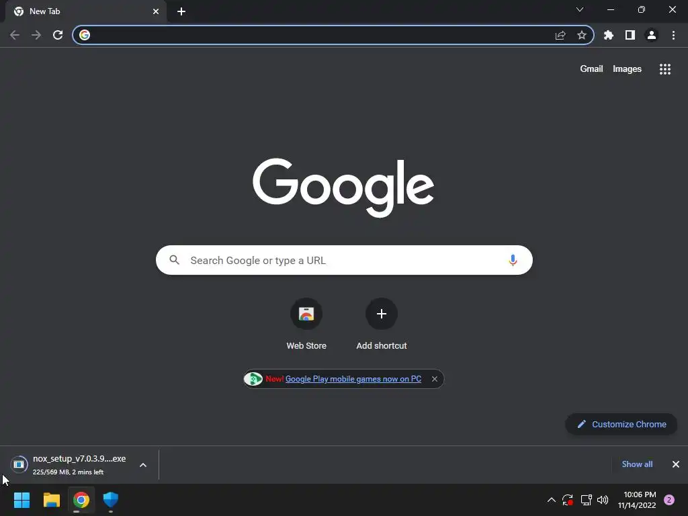The width and height of the screenshot is (688, 516).
Task: Open the network tray icon
Action: pos(586,500)
